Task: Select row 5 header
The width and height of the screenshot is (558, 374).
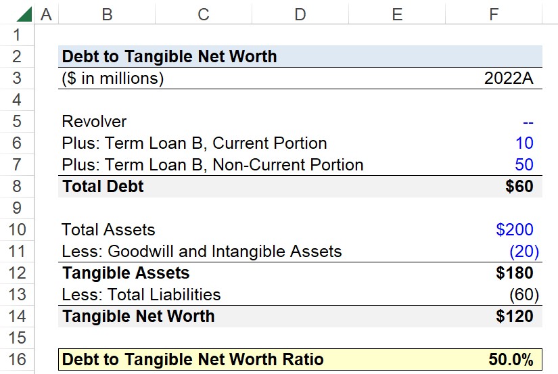Action: 17,121
